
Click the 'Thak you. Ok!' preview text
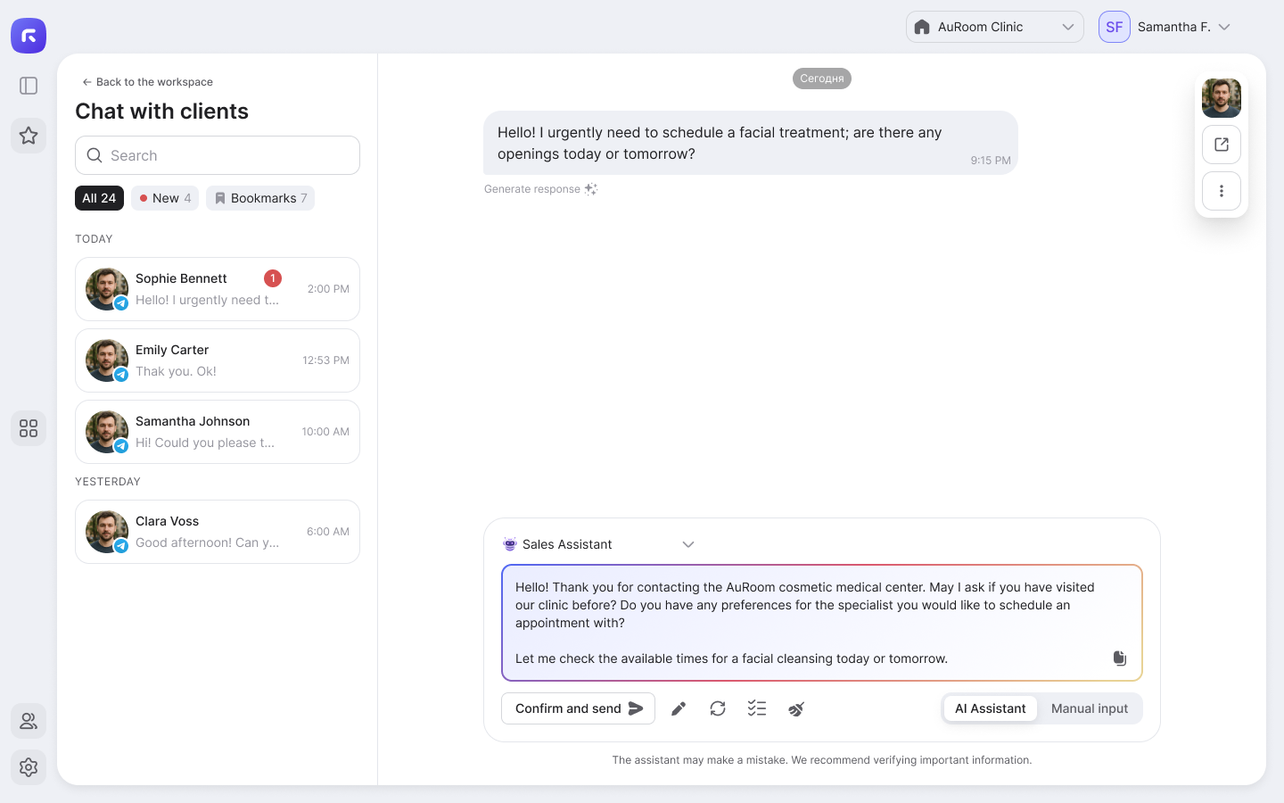tap(176, 371)
